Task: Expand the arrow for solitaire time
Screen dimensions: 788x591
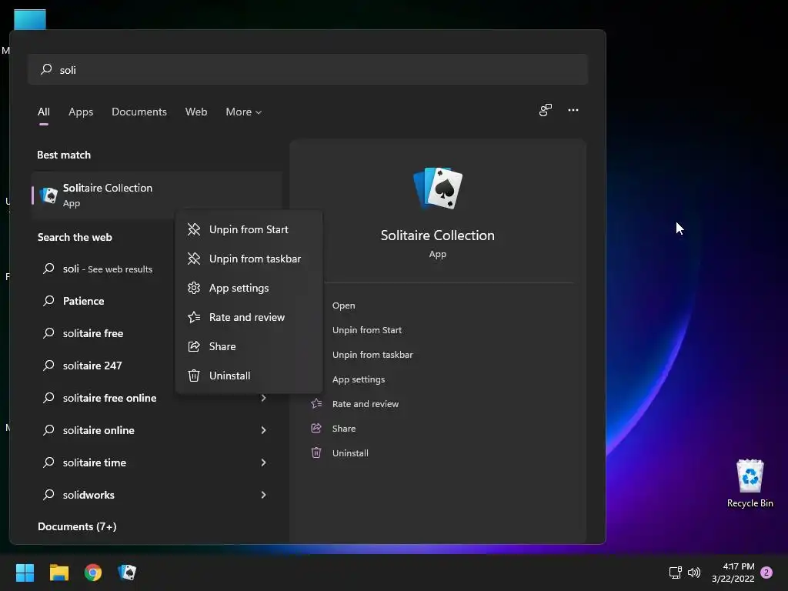Action: [x=263, y=462]
